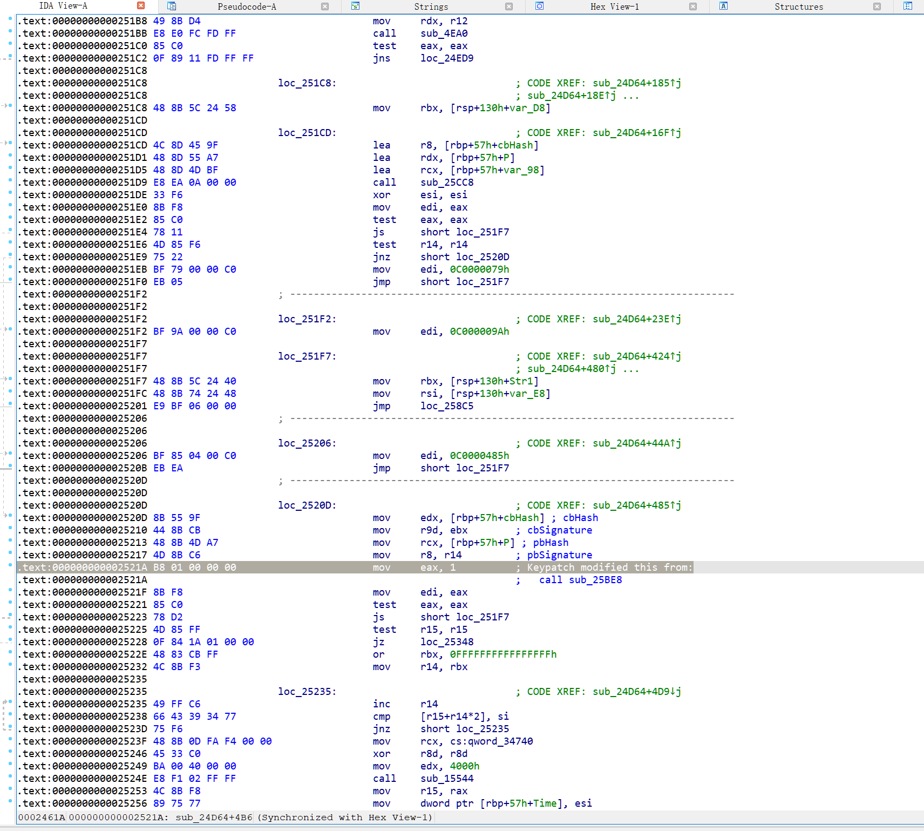924x831 pixels.
Task: Click the Pseudocode-A tab icon
Action: (x=172, y=6)
